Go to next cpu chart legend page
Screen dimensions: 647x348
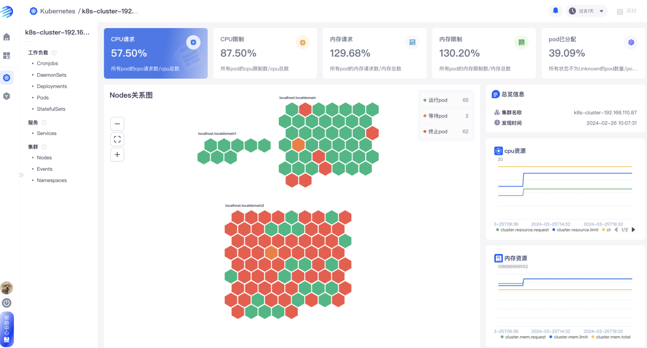[634, 230]
